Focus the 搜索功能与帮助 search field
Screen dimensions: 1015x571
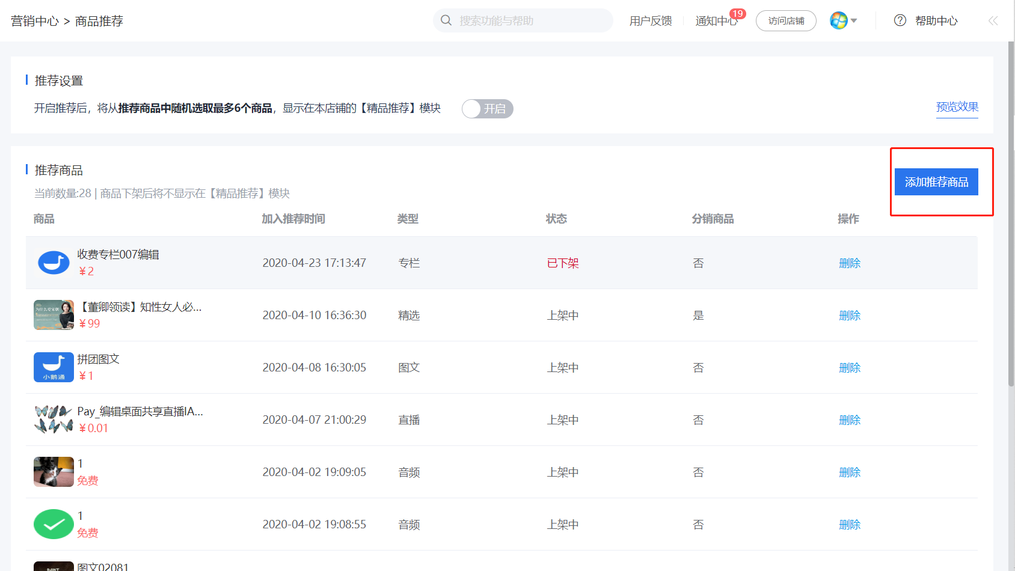[523, 20]
